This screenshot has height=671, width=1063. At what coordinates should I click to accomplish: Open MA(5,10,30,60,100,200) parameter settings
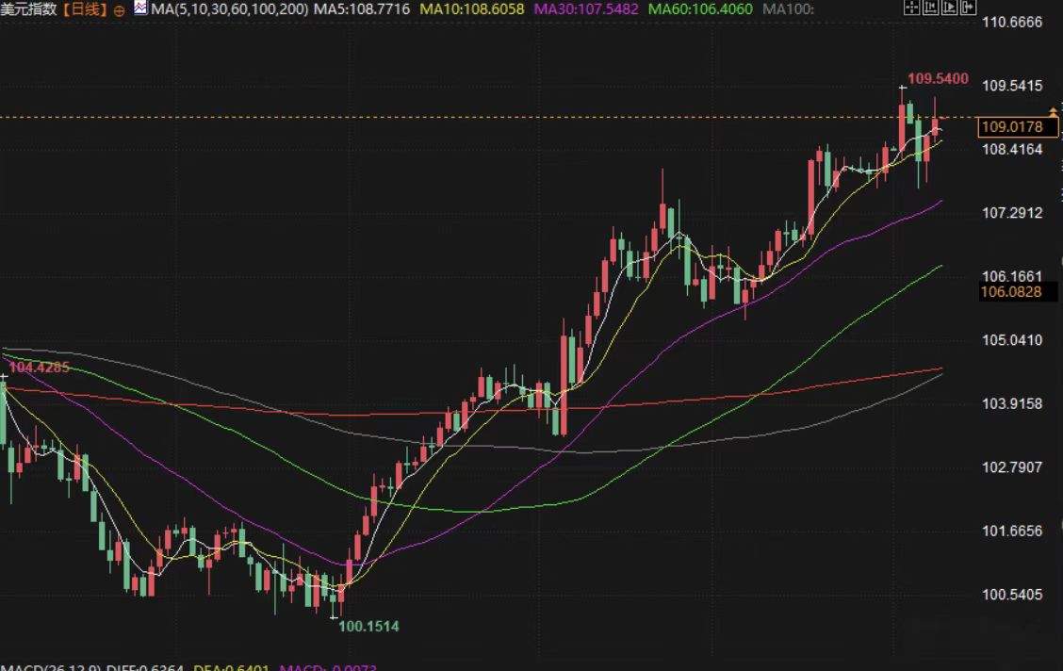click(x=229, y=9)
